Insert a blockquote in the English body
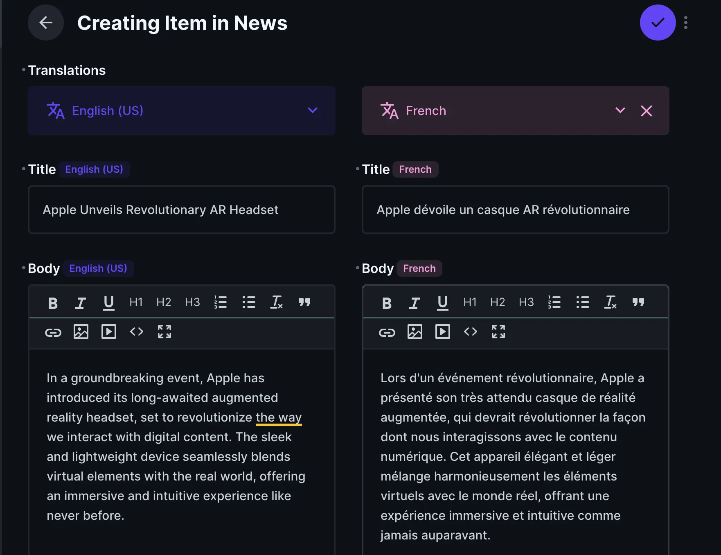 coord(304,302)
